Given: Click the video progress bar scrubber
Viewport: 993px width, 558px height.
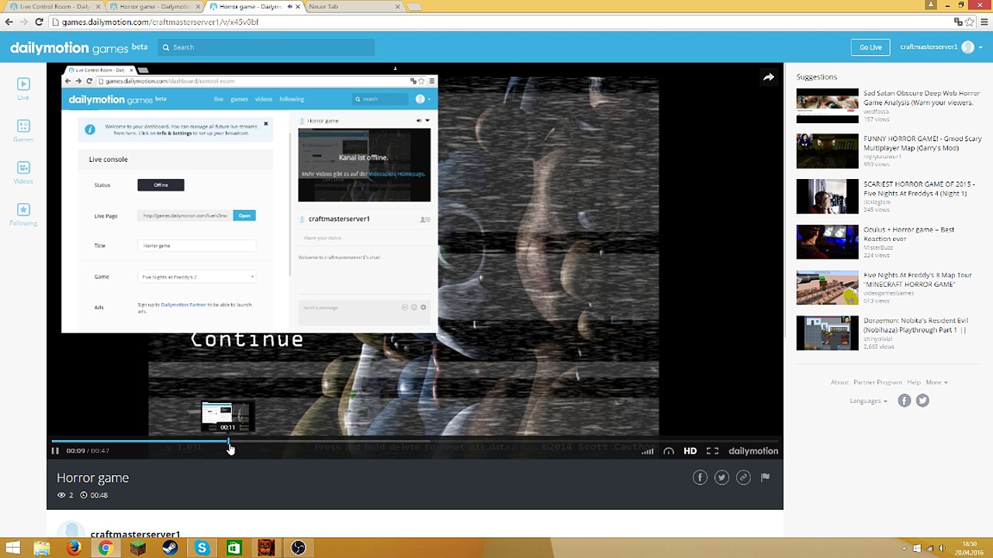Looking at the screenshot, I should [228, 442].
